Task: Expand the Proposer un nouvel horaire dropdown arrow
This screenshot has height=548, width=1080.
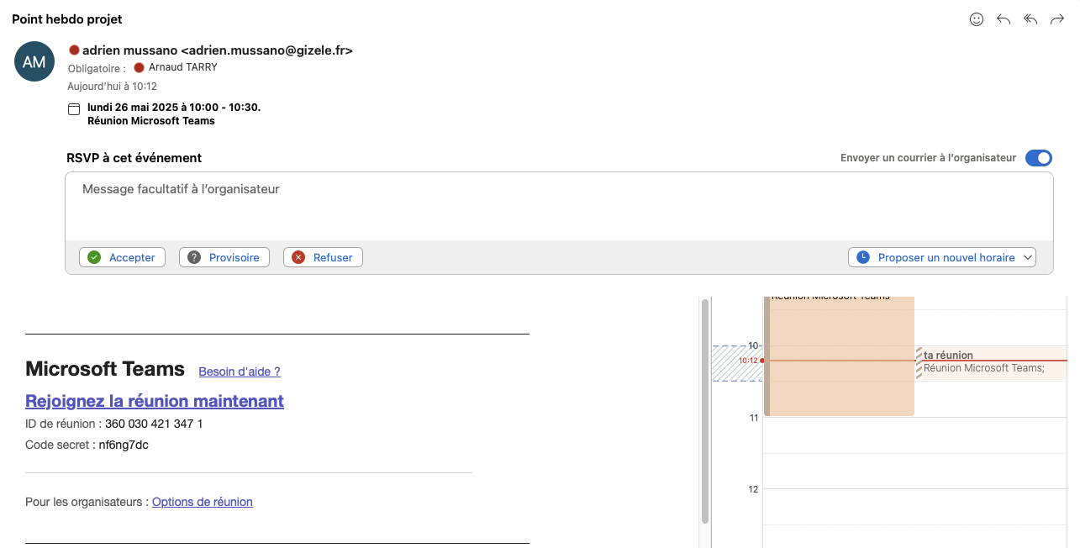Action: pos(1027,257)
